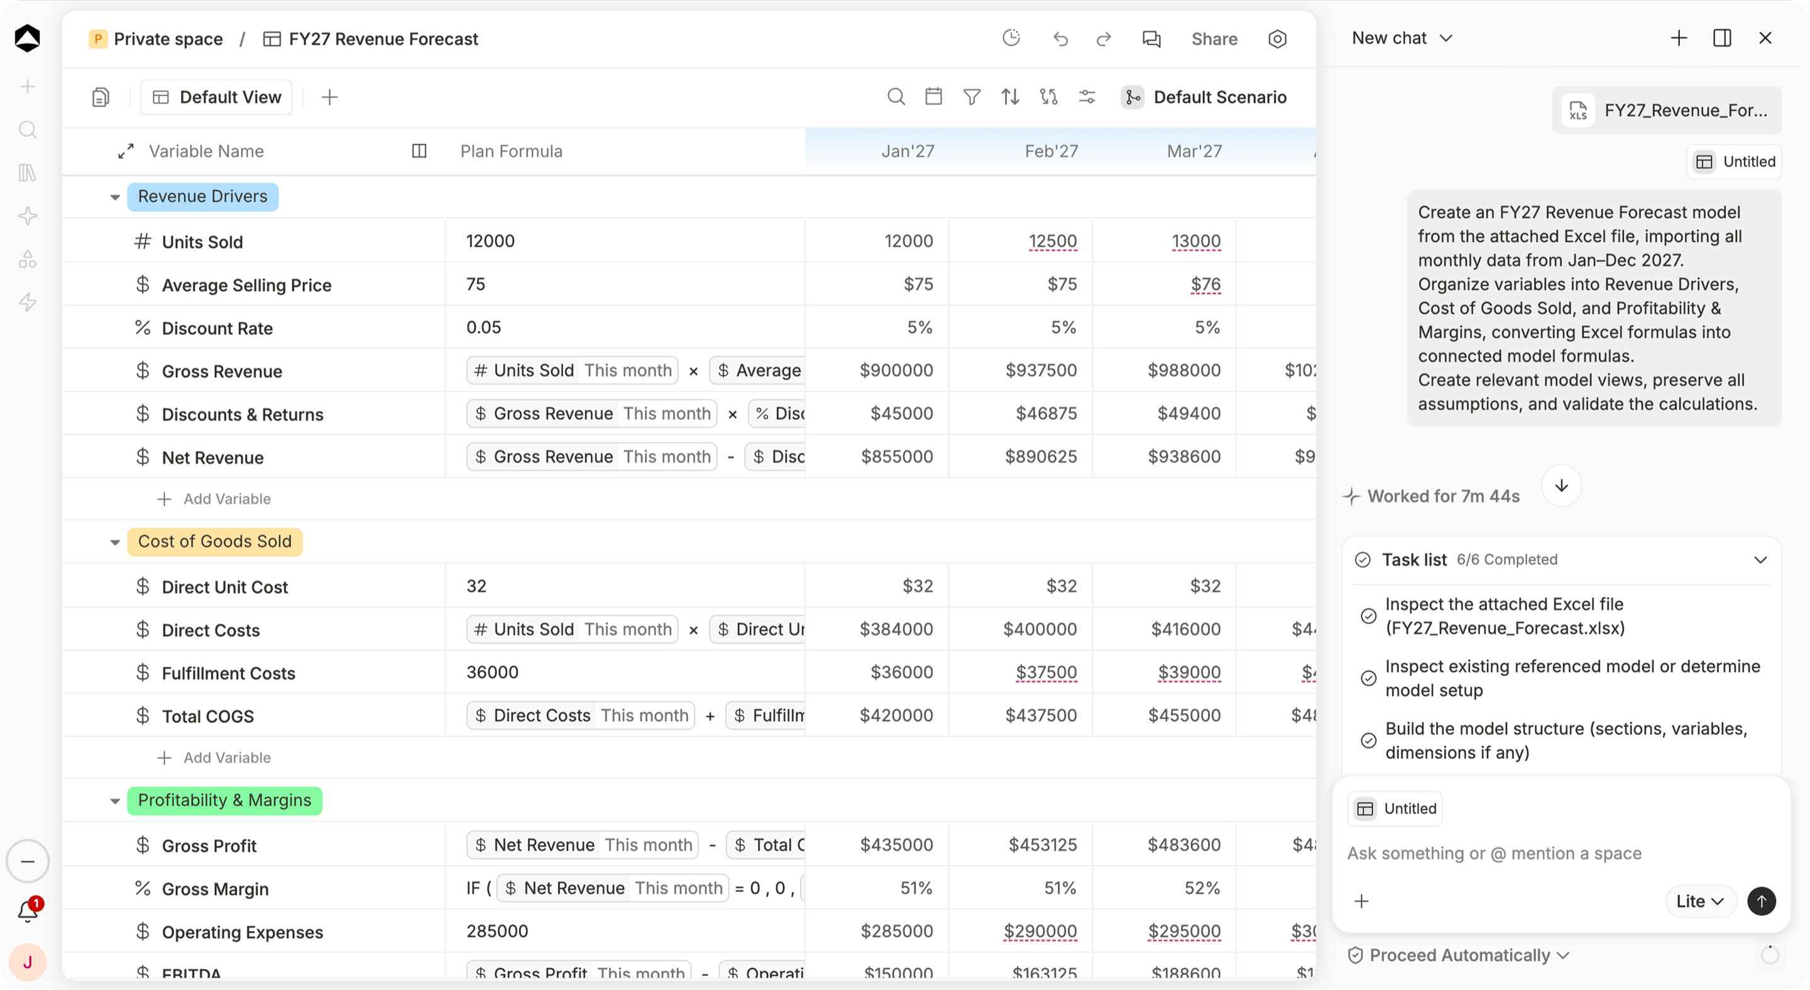Add Variable under Cost of Goods Sold
1810x990 pixels.
214,757
